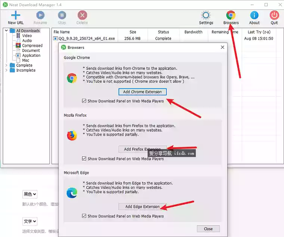
Task: Expand the Incomplete folder tree node
Action: click(x=6, y=70)
